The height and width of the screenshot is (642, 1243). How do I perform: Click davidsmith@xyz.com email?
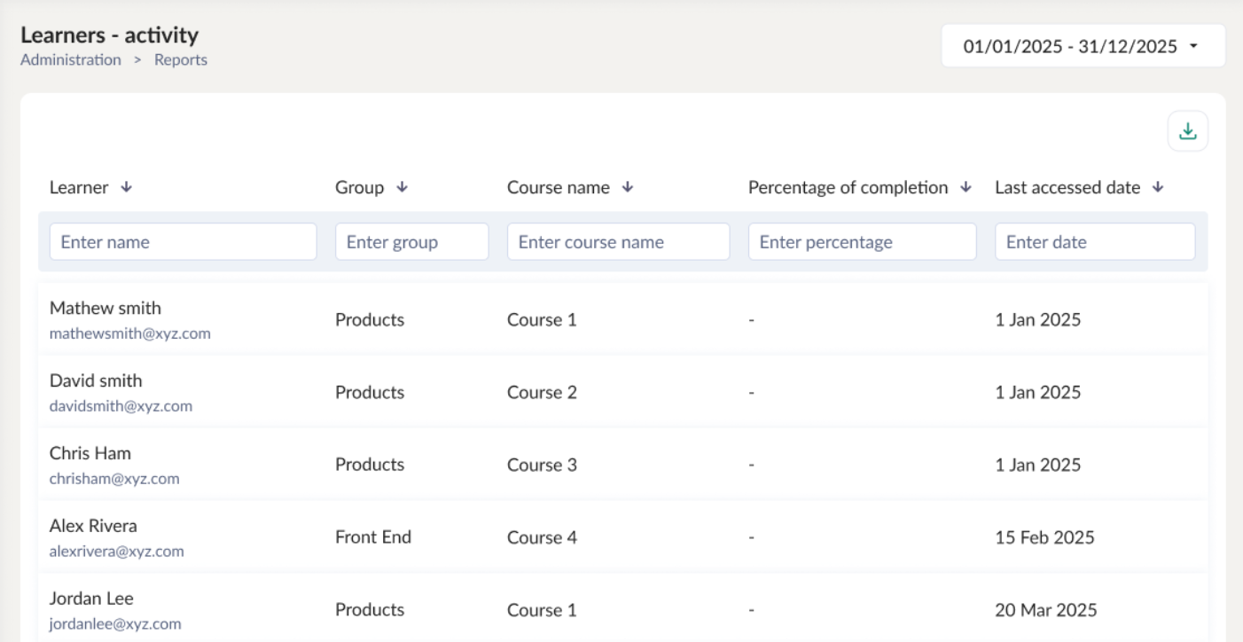[x=121, y=406]
